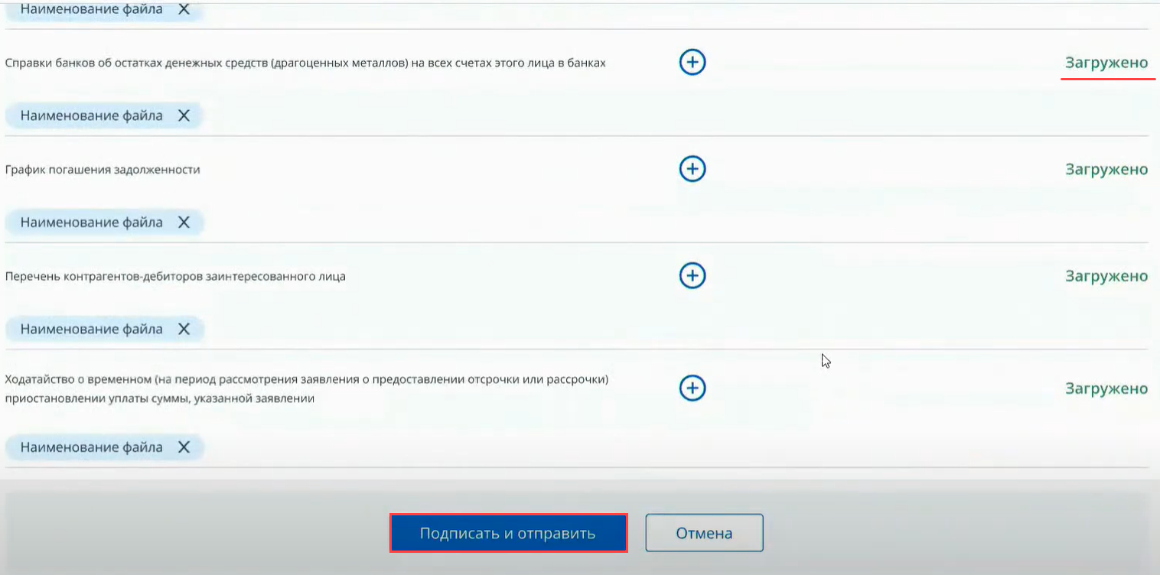Viewport: 1160px width, 575px height.
Task: Select file name chip below График погашения задолженности
Action: [91, 223]
